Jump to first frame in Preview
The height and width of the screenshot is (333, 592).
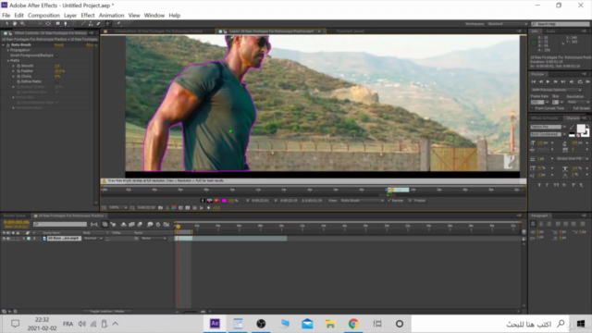click(x=534, y=82)
